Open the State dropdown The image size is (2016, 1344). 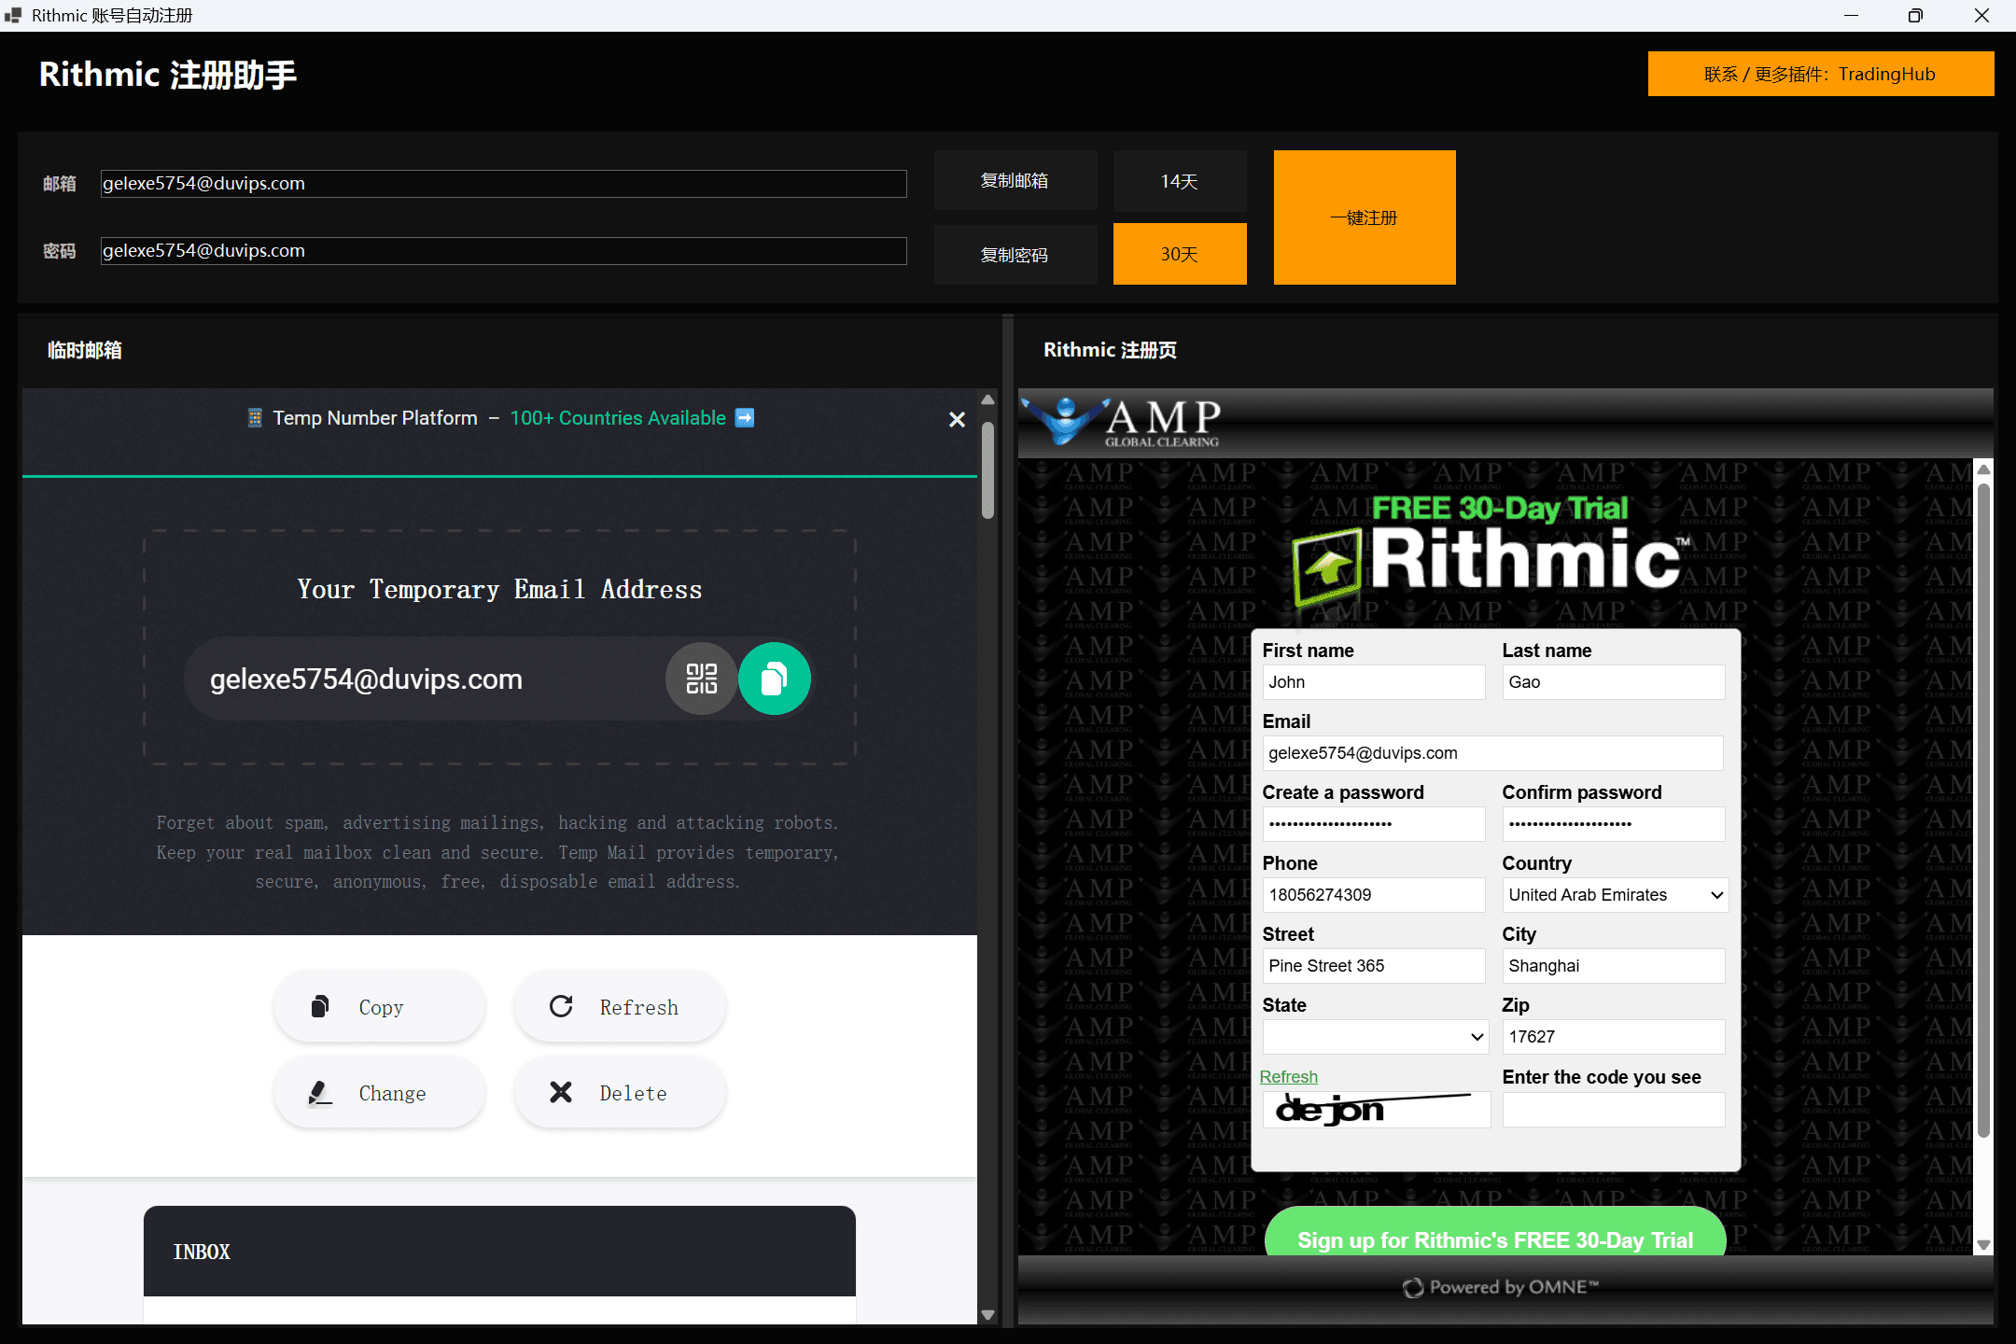pos(1375,1037)
